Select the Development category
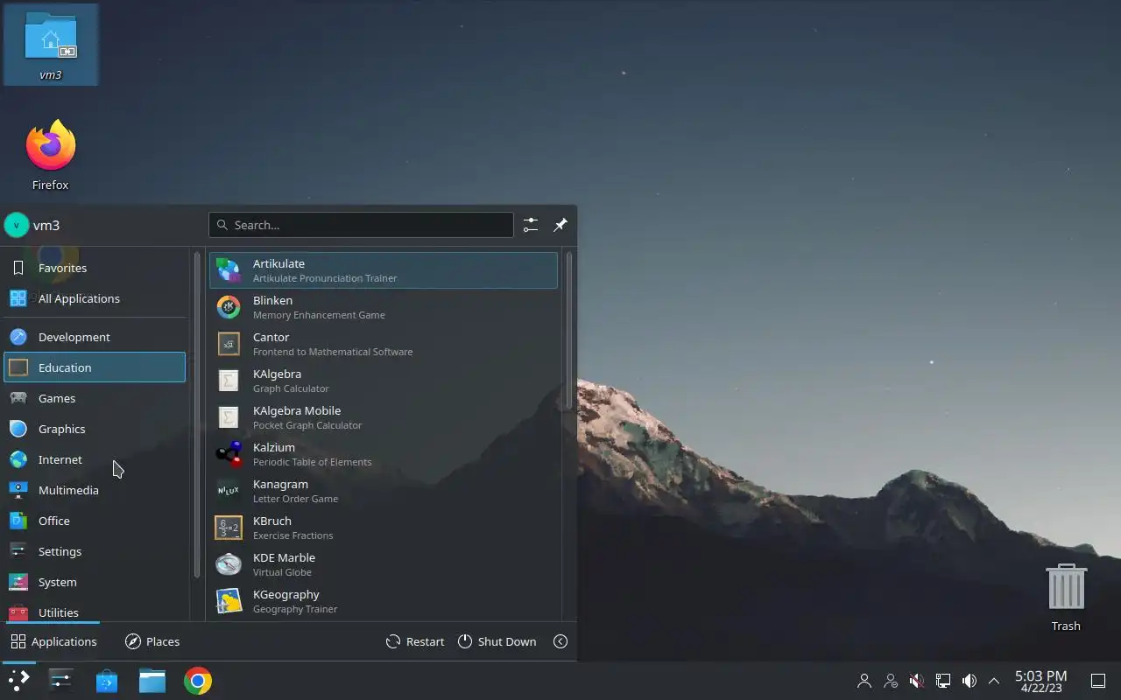Screen dimensions: 1121x700 [95, 337]
